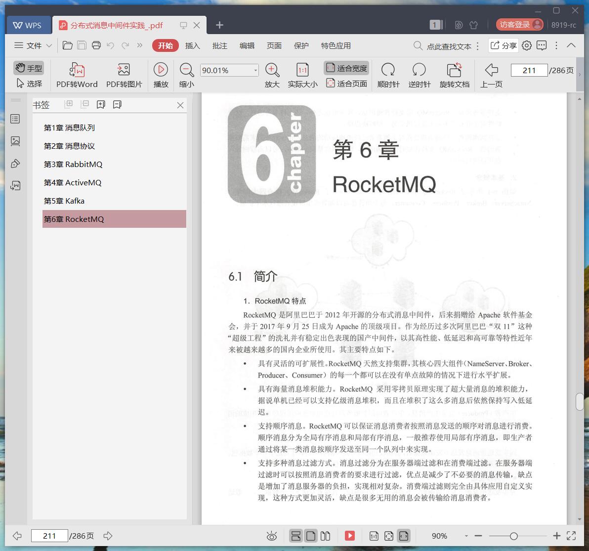Switch to the select (选择) tool
This screenshot has width=589, height=551.
click(29, 84)
